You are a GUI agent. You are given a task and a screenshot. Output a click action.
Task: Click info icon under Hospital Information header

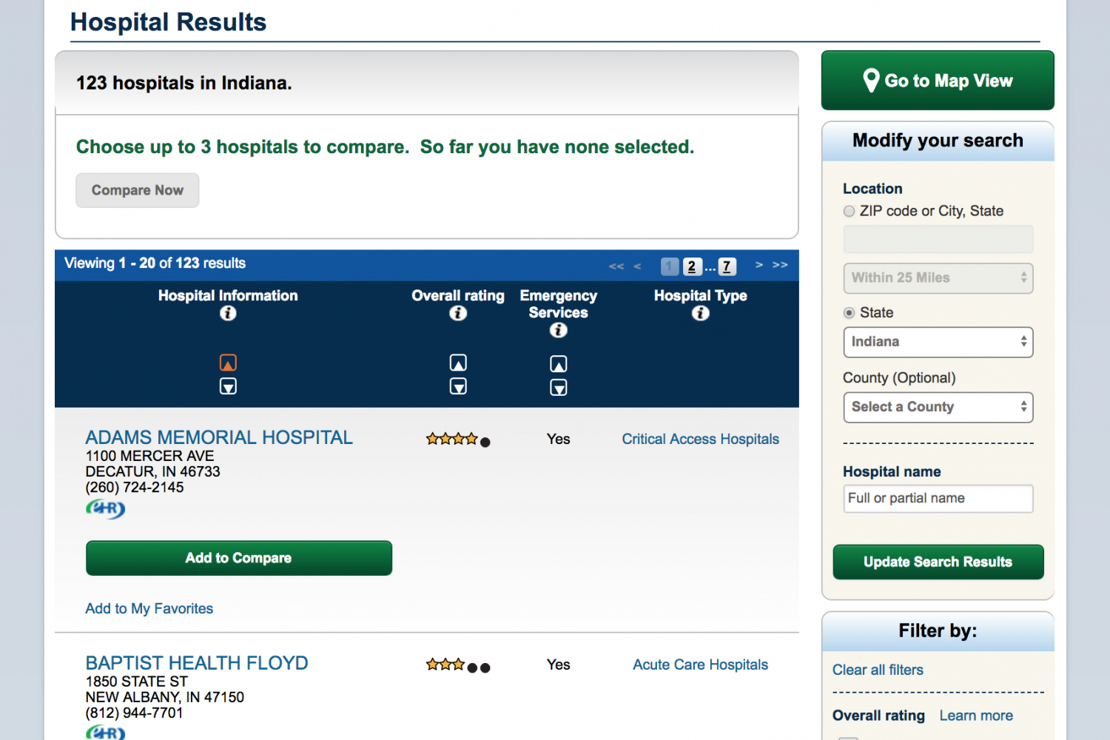(x=228, y=313)
